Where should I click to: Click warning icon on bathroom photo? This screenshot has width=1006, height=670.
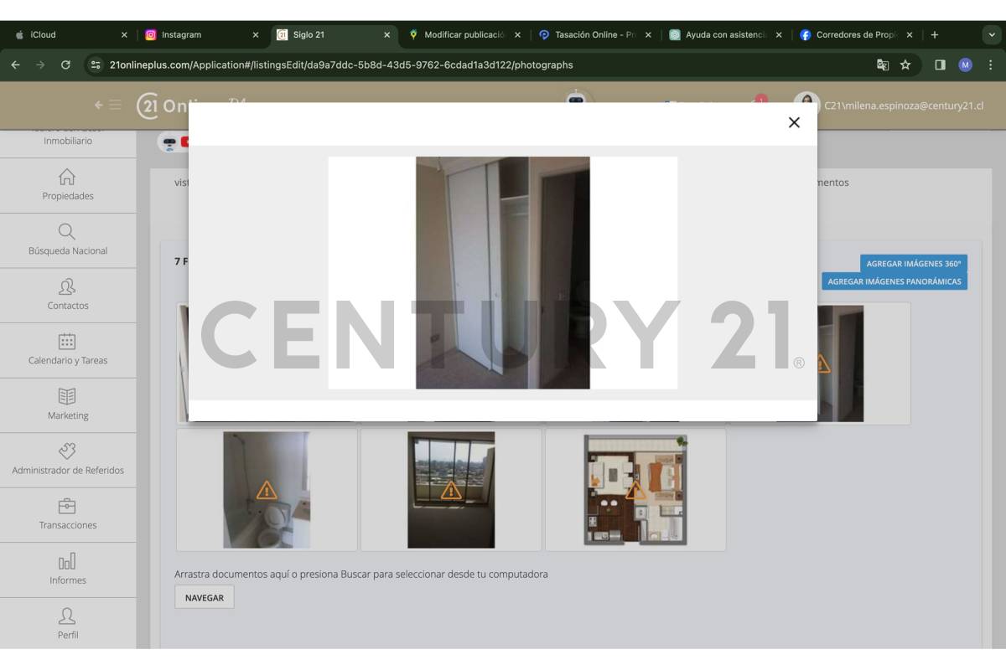267,490
